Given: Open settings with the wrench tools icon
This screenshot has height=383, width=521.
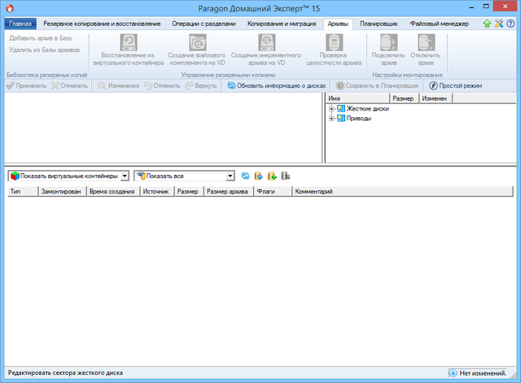Looking at the screenshot, I should click(499, 24).
